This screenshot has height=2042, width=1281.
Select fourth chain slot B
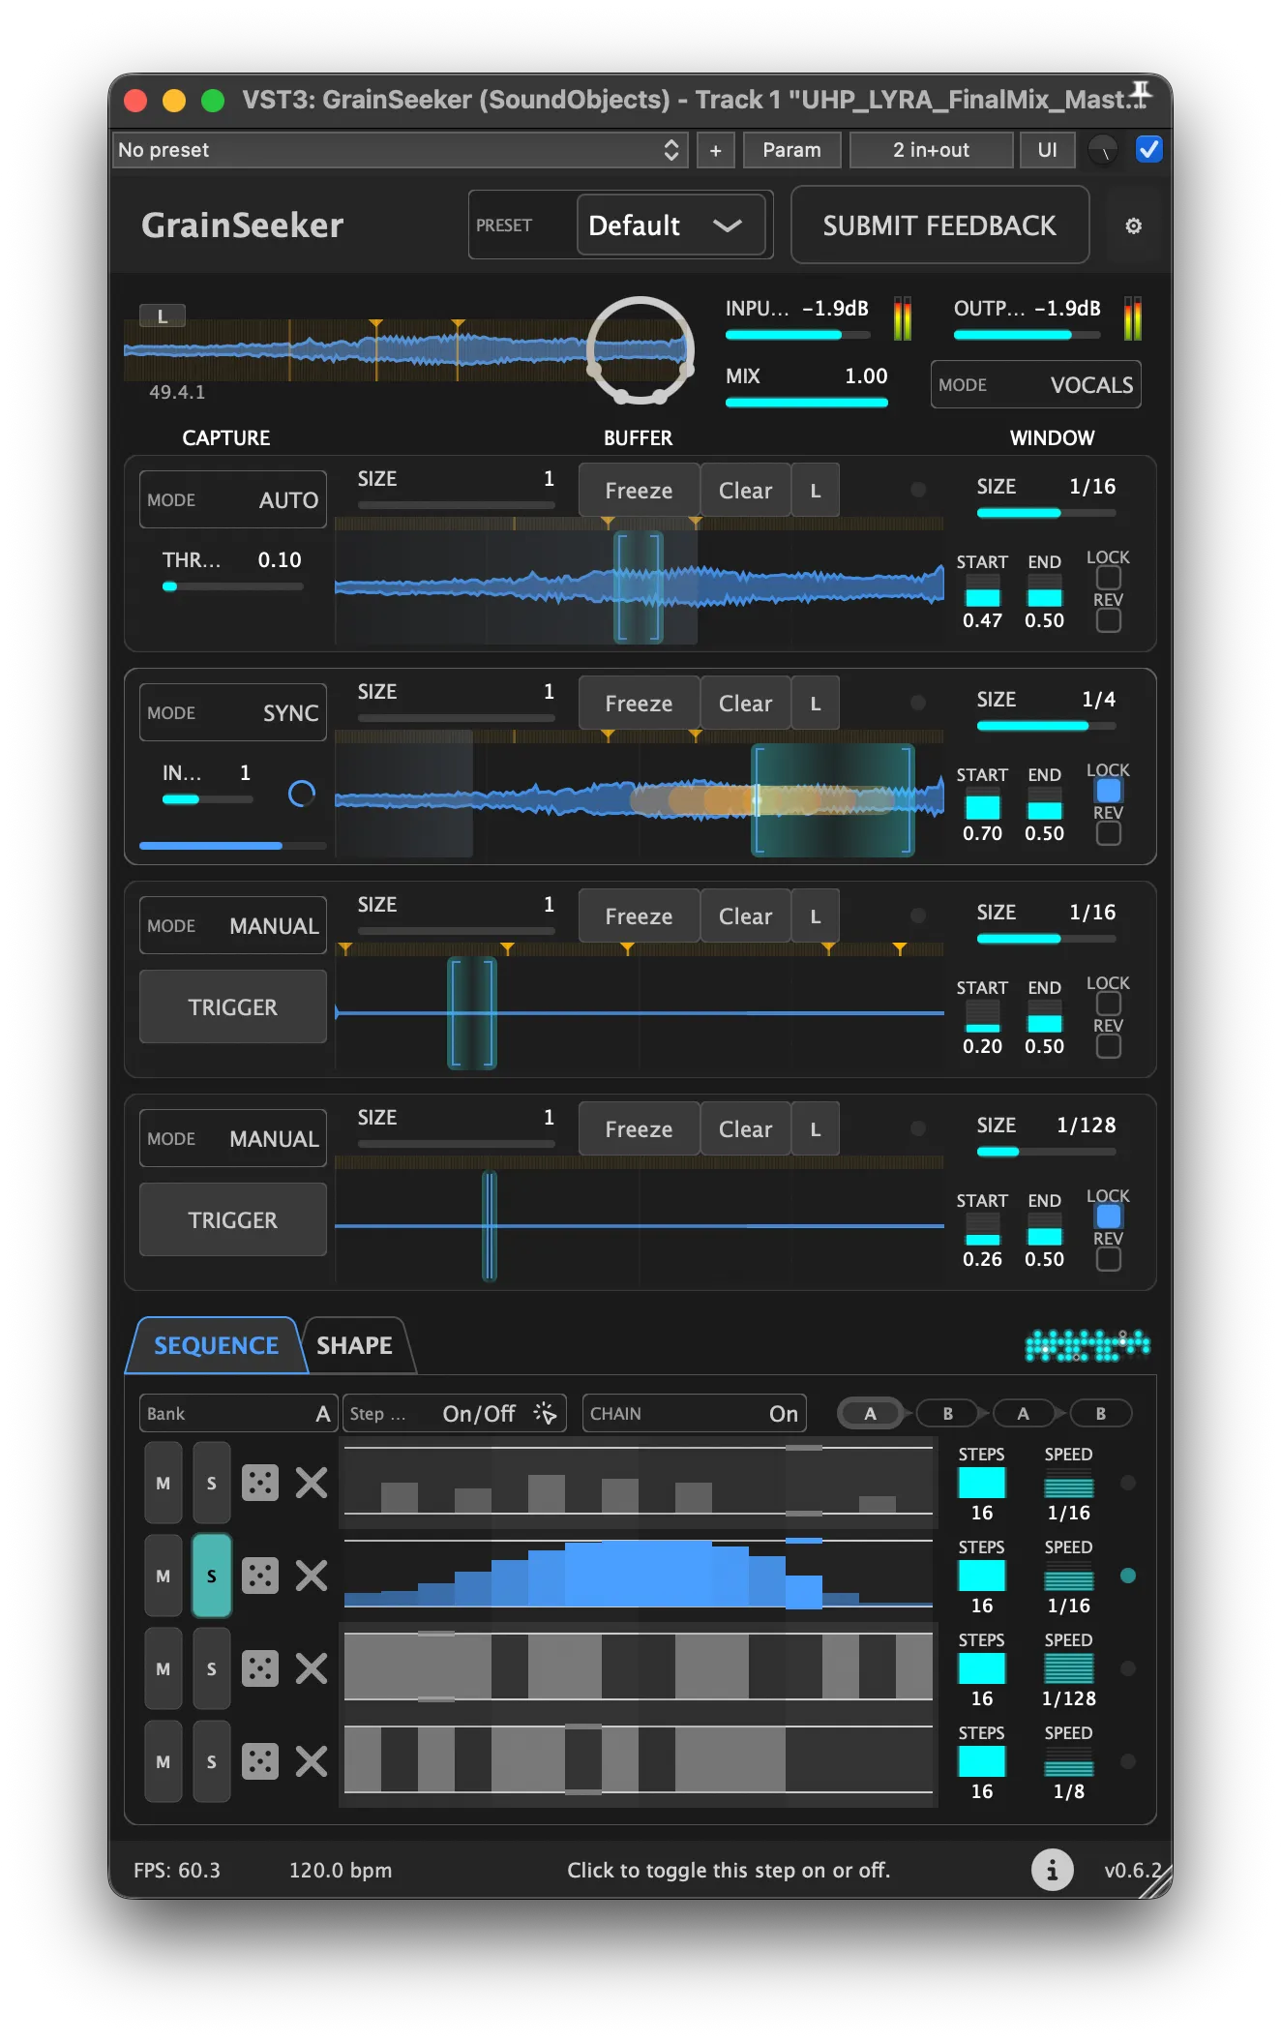click(x=1100, y=1413)
